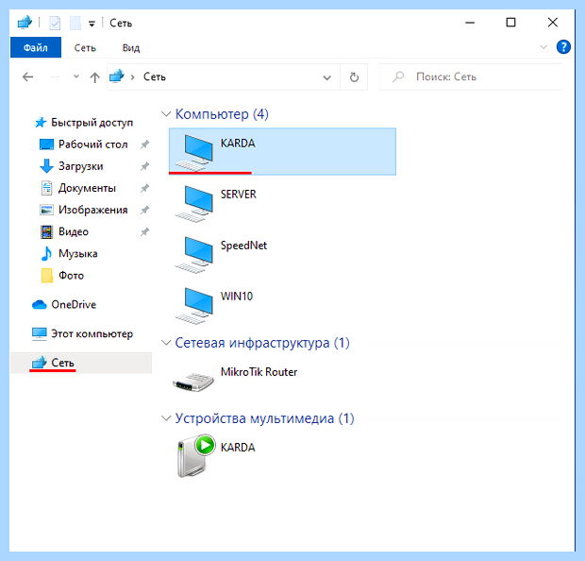Open the Файл menu tab
The width and height of the screenshot is (585, 561).
tap(36, 47)
